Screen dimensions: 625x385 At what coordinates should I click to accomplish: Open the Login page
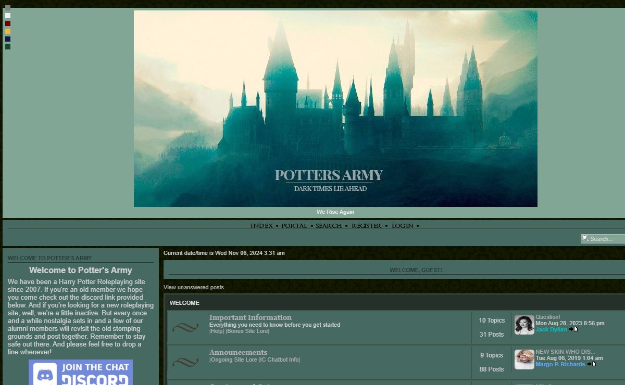tap(403, 226)
